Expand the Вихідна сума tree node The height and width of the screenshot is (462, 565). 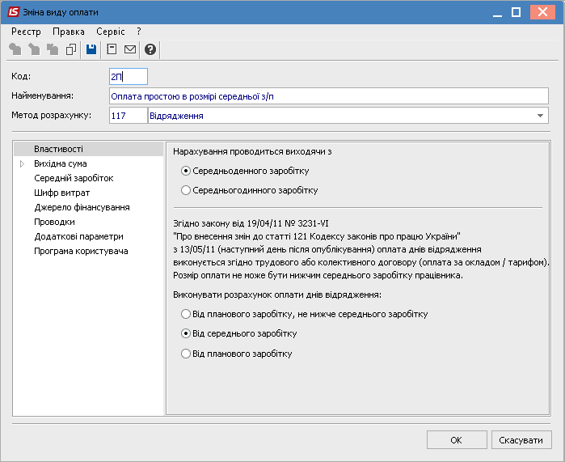[23, 163]
